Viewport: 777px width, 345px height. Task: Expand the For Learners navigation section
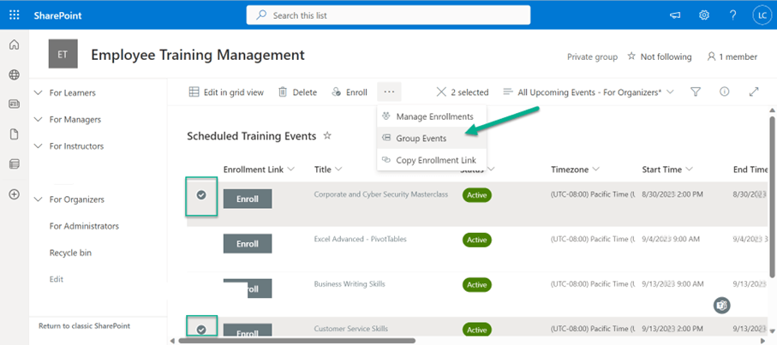(x=38, y=92)
